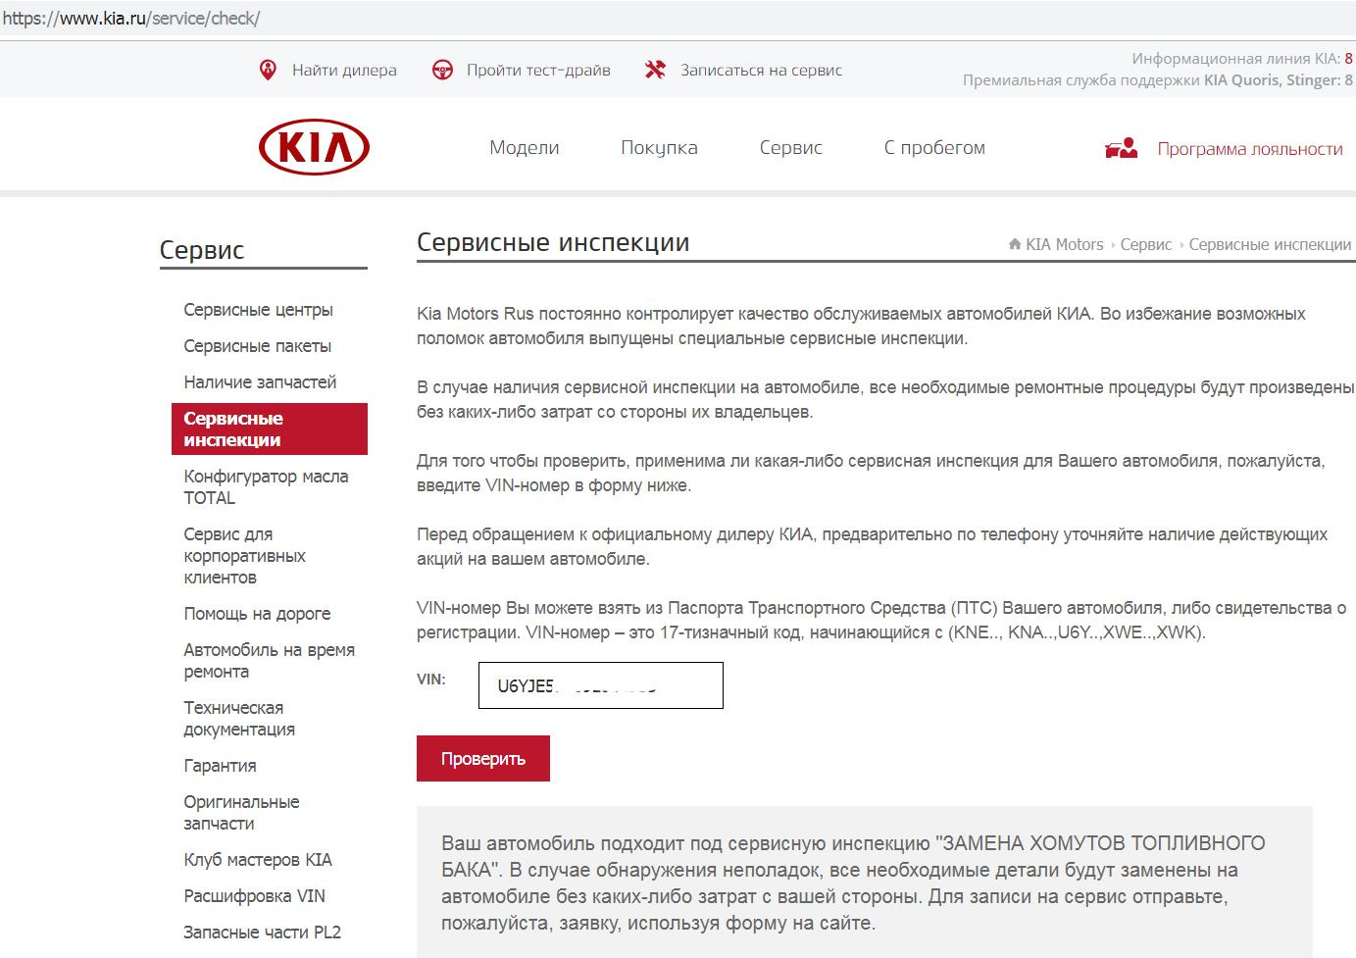This screenshot has width=1356, height=958.
Task: Click the paragraph starting VIN-номер Вы можете
Action: click(x=881, y=621)
